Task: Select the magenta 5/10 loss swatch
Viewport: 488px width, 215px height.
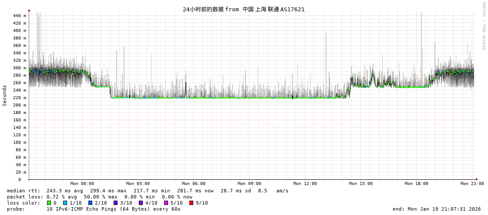Action: point(166,203)
